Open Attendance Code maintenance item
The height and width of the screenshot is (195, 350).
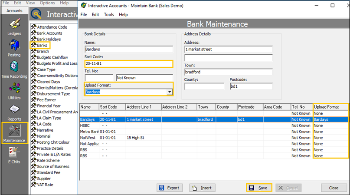point(52,27)
